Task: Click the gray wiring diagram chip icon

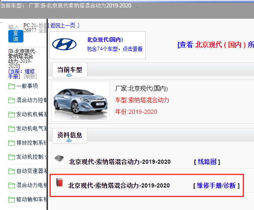Action: point(59,158)
